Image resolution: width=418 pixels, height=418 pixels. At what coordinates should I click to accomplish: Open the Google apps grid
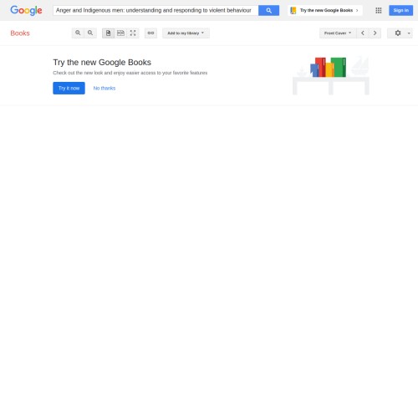[379, 10]
